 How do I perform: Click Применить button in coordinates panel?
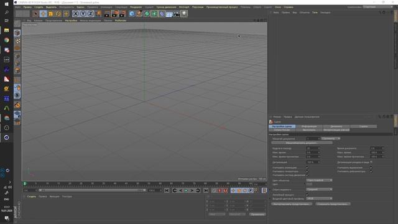click(x=257, y=214)
